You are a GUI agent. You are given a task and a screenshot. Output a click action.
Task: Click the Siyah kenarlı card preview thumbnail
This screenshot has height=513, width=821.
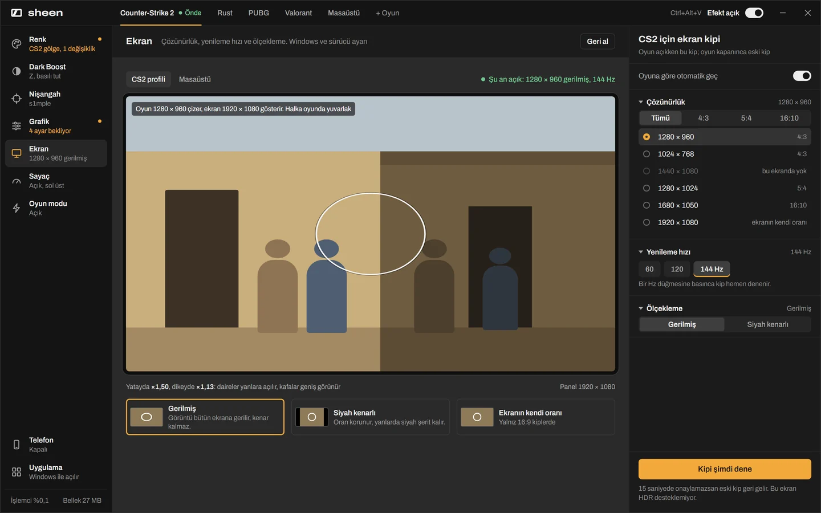coord(312,417)
